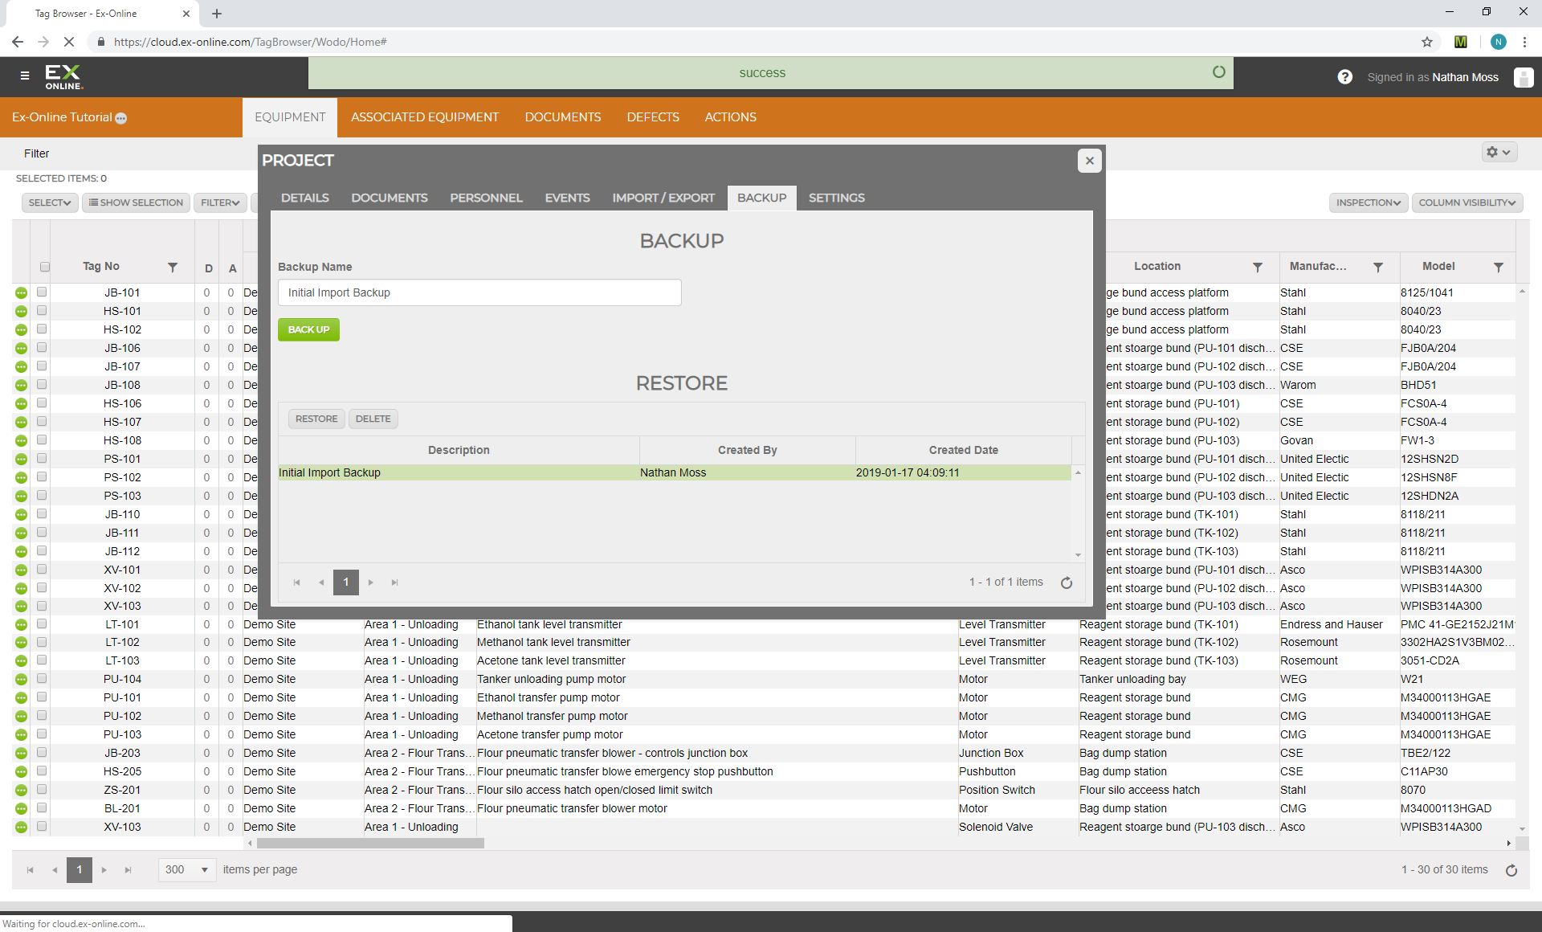The height and width of the screenshot is (932, 1542).
Task: Expand the Column Visibility dropdown
Action: (1467, 202)
